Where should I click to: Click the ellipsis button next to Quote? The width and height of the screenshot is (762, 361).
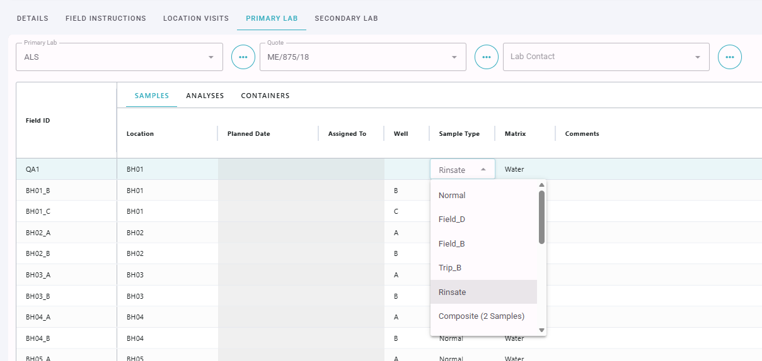(x=487, y=57)
